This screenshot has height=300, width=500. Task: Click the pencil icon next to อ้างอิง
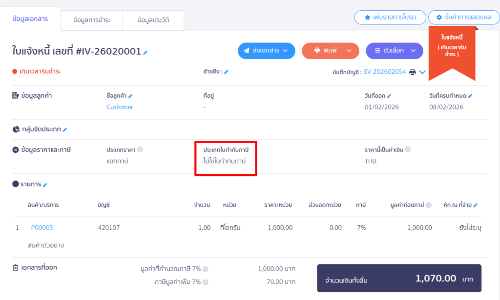[226, 72]
